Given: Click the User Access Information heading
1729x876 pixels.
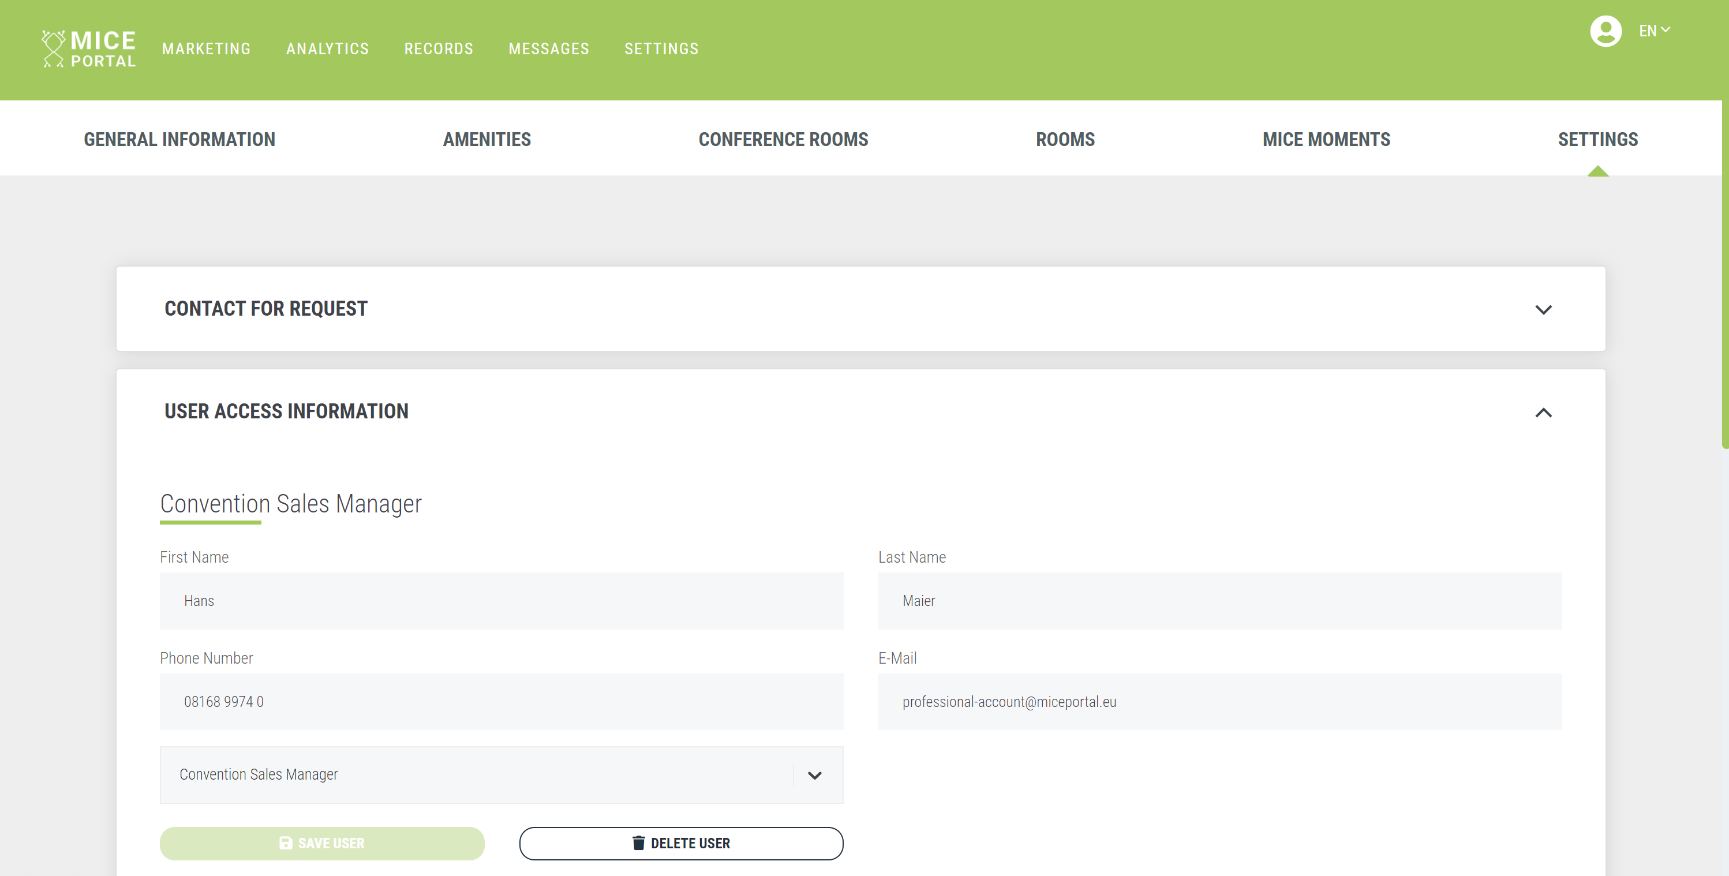Looking at the screenshot, I should tap(287, 411).
